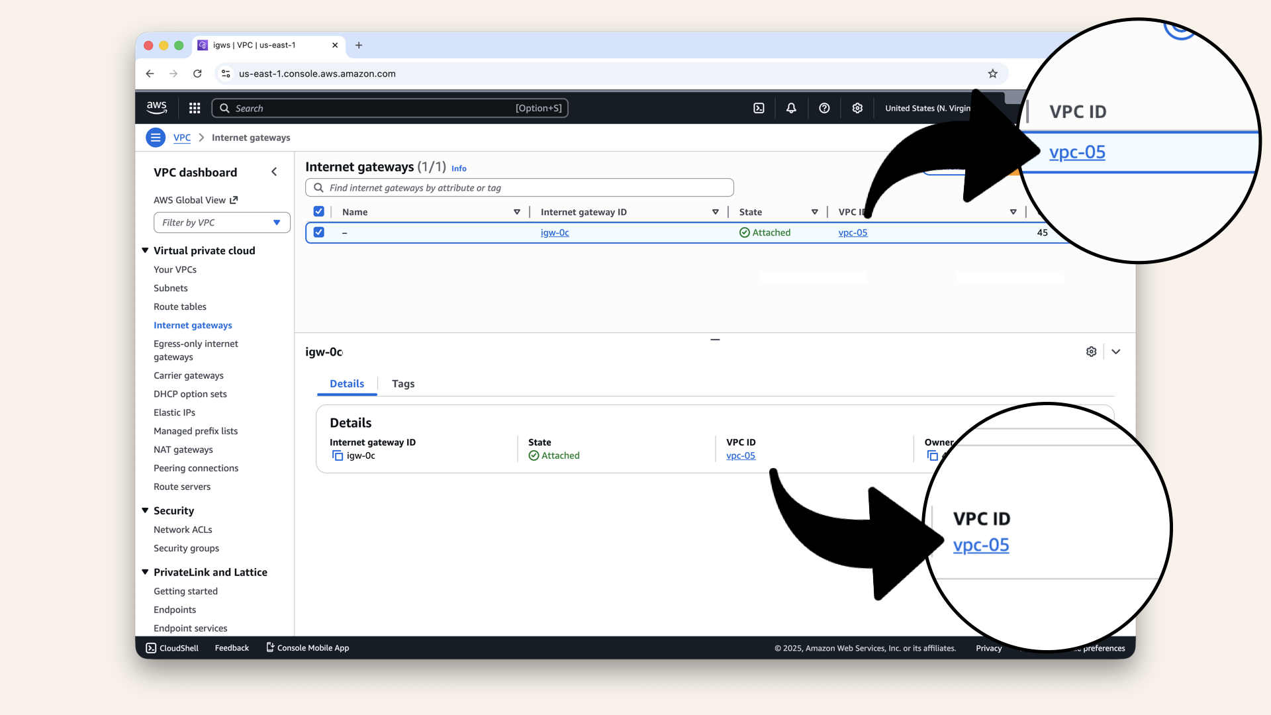Click the internet gateways search field
This screenshot has height=715, width=1271.
pos(518,187)
